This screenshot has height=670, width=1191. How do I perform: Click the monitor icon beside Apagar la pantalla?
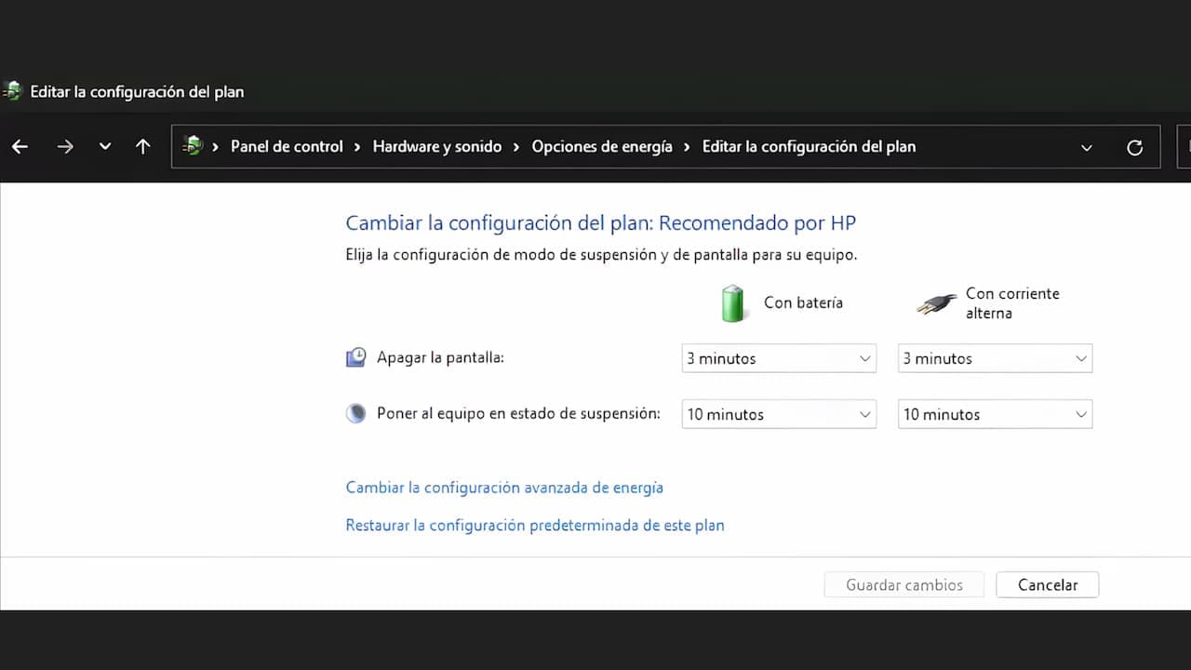tap(355, 358)
